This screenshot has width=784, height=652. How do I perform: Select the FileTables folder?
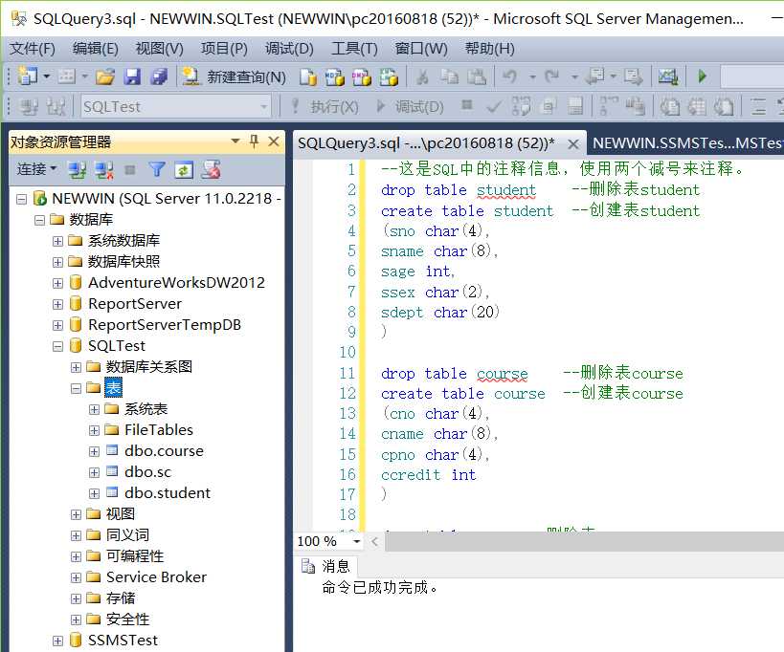click(x=159, y=430)
